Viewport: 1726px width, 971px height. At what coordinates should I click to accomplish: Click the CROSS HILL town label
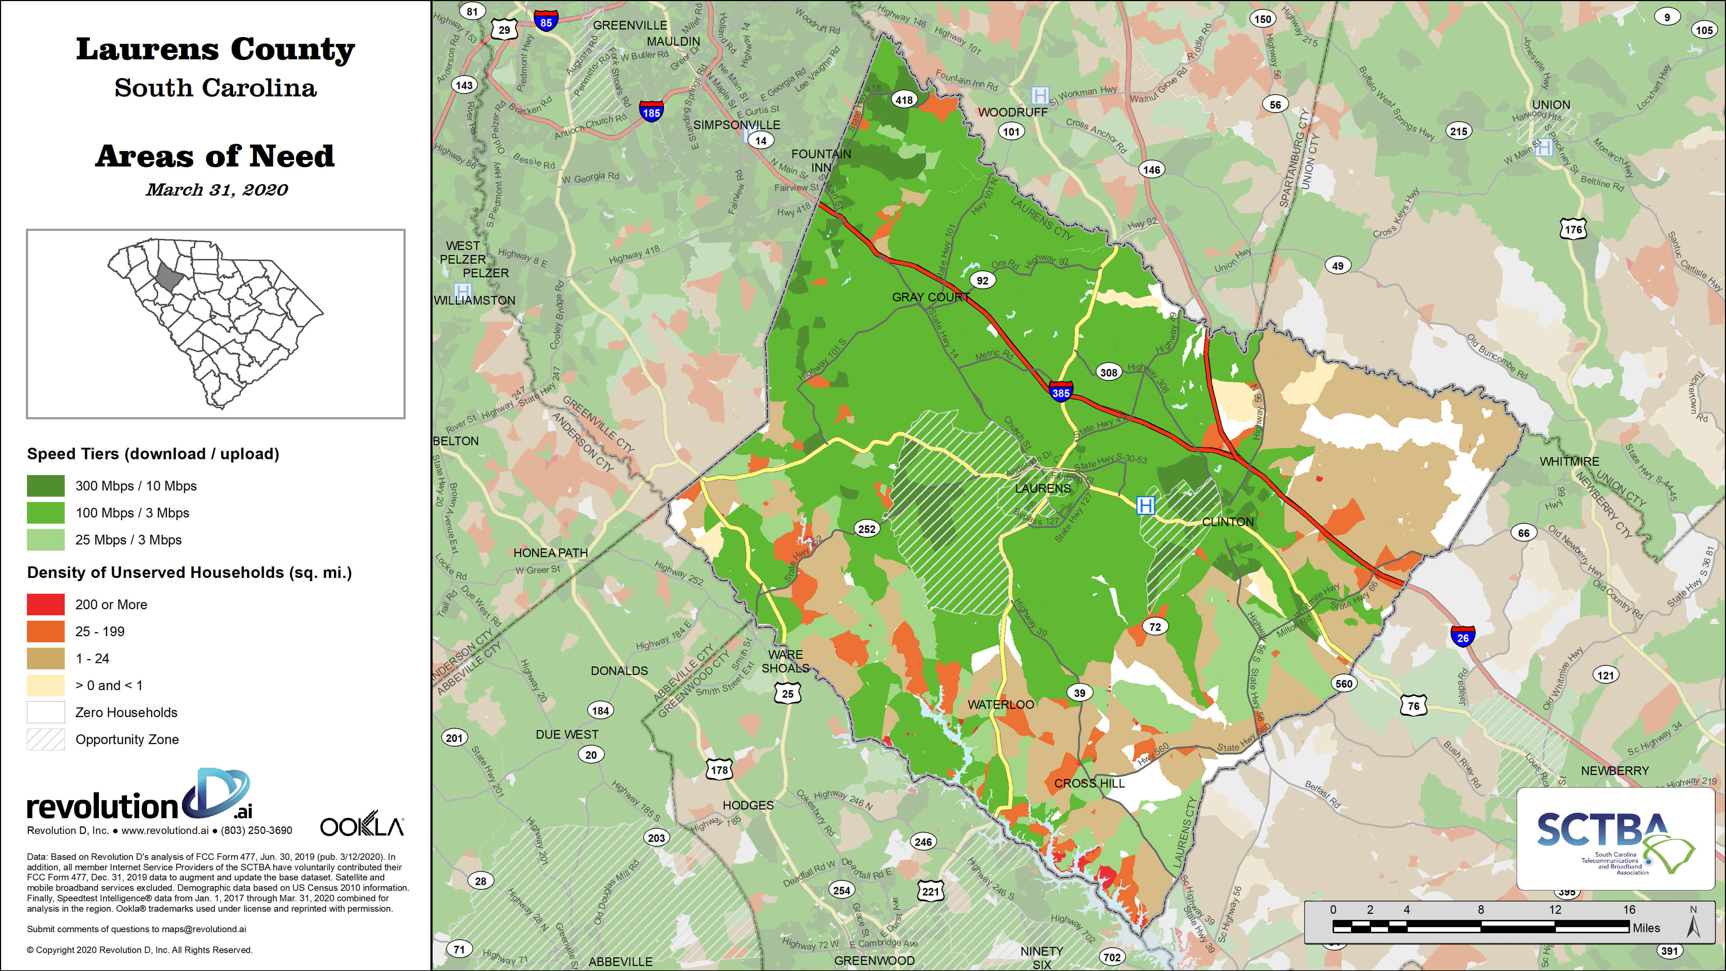(1090, 783)
